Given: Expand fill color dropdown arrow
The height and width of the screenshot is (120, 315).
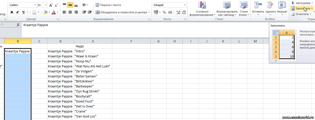Looking at the screenshot, I should pos(49,12).
